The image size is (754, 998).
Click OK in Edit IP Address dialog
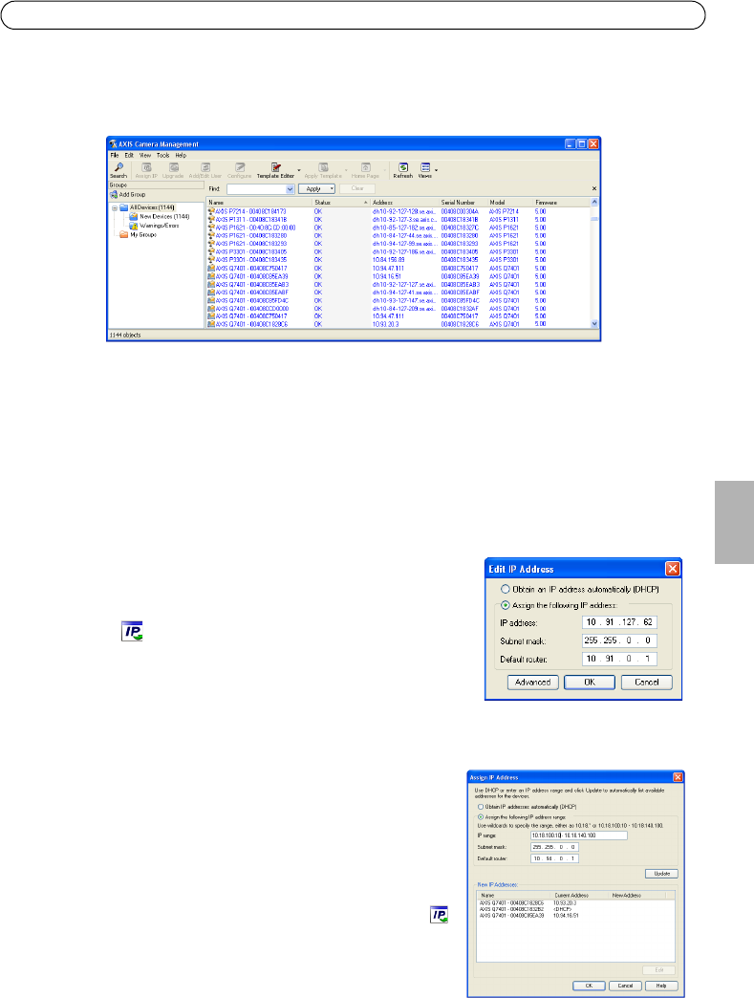tap(590, 683)
